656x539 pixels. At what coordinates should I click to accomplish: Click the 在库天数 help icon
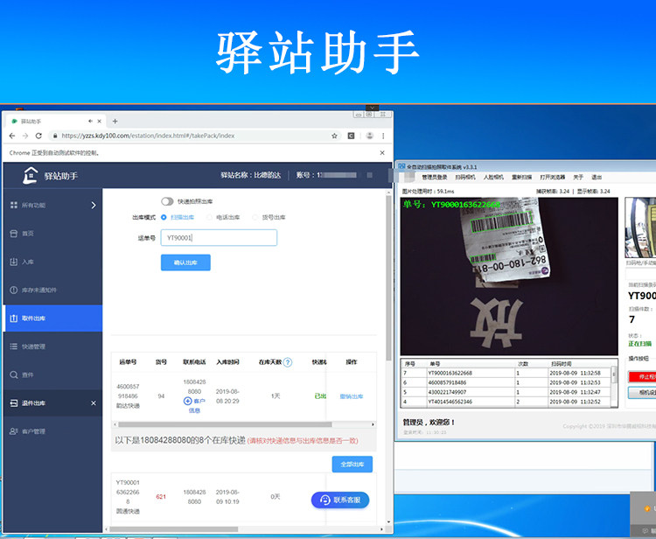pos(288,362)
